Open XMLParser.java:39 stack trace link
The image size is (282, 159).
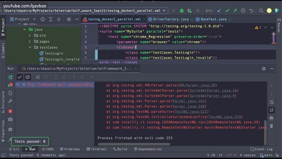point(197,85)
